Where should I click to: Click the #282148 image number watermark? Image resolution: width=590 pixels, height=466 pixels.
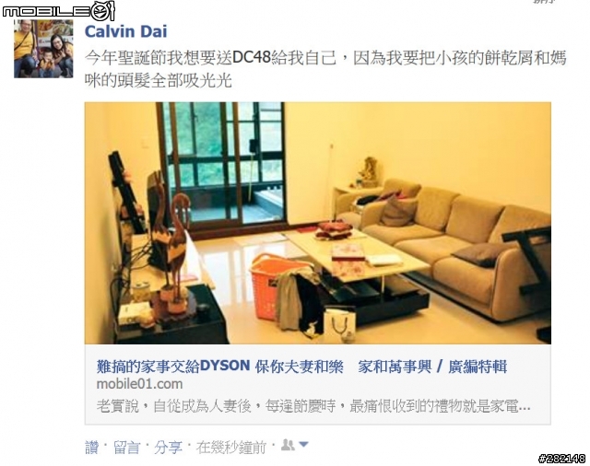pyautogui.click(x=562, y=459)
